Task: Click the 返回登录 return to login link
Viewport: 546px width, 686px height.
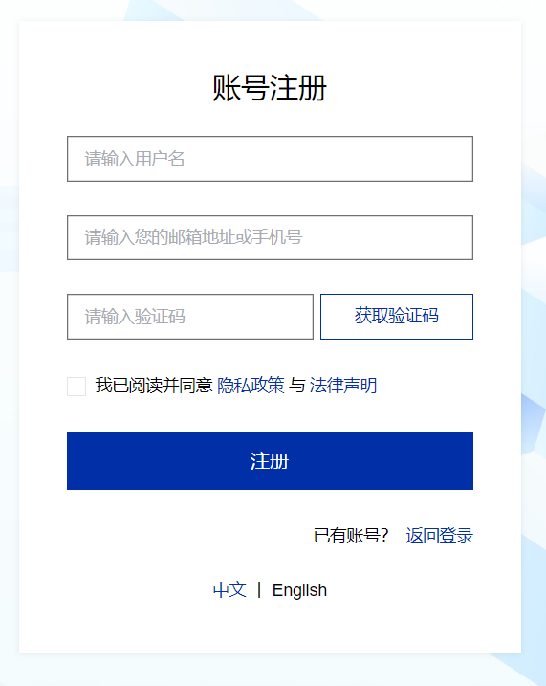Action: point(439,536)
